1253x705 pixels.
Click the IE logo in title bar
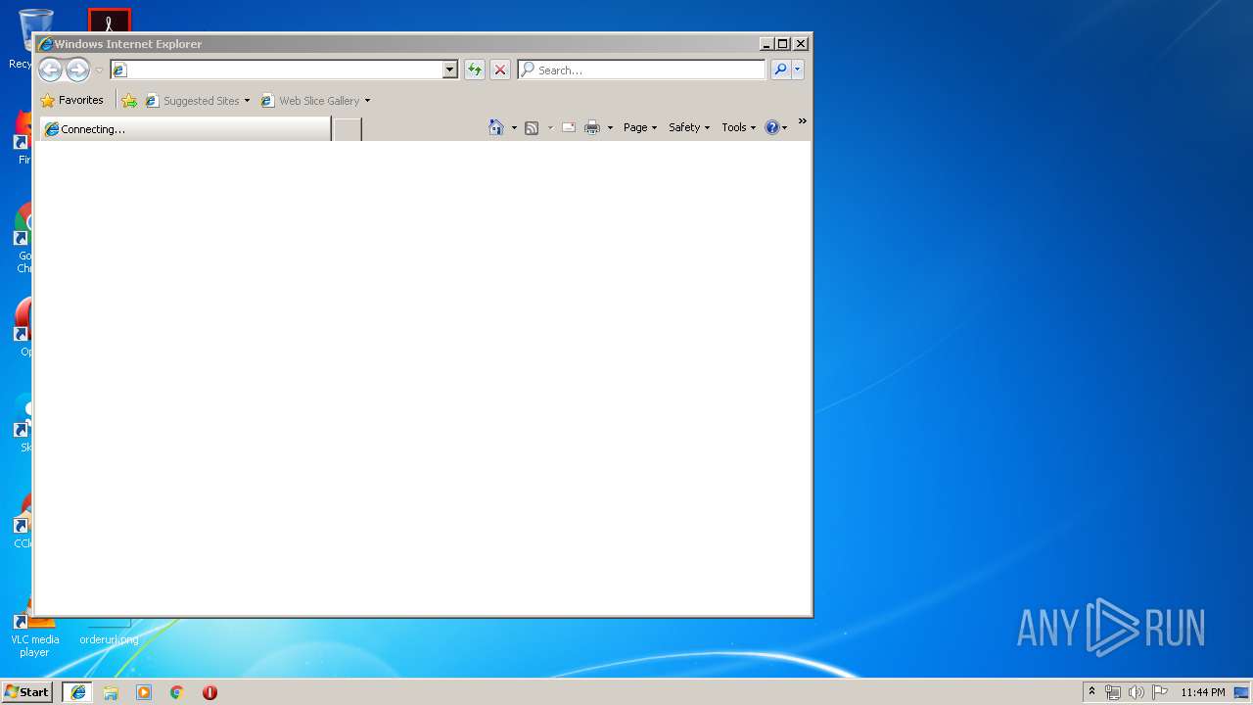click(x=45, y=43)
